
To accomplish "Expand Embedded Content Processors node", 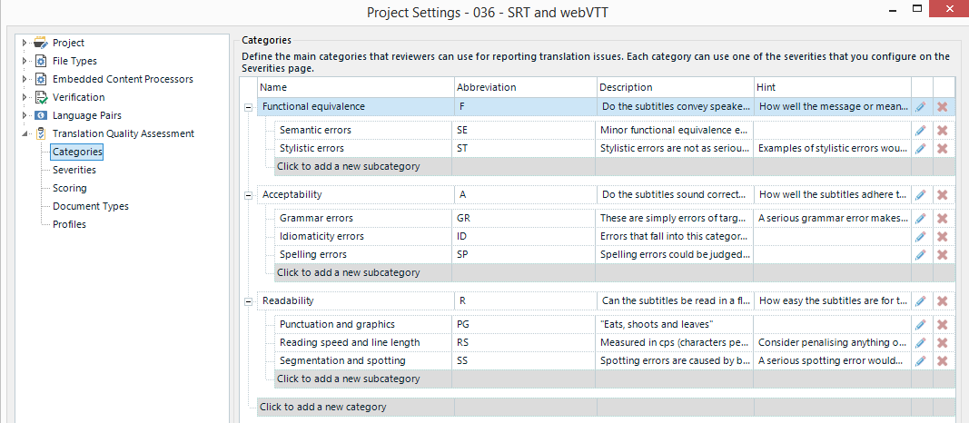I will point(25,79).
